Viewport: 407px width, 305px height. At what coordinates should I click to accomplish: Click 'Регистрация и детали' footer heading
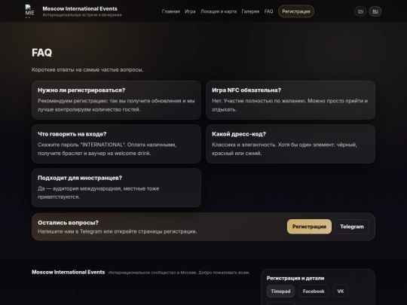click(295, 278)
